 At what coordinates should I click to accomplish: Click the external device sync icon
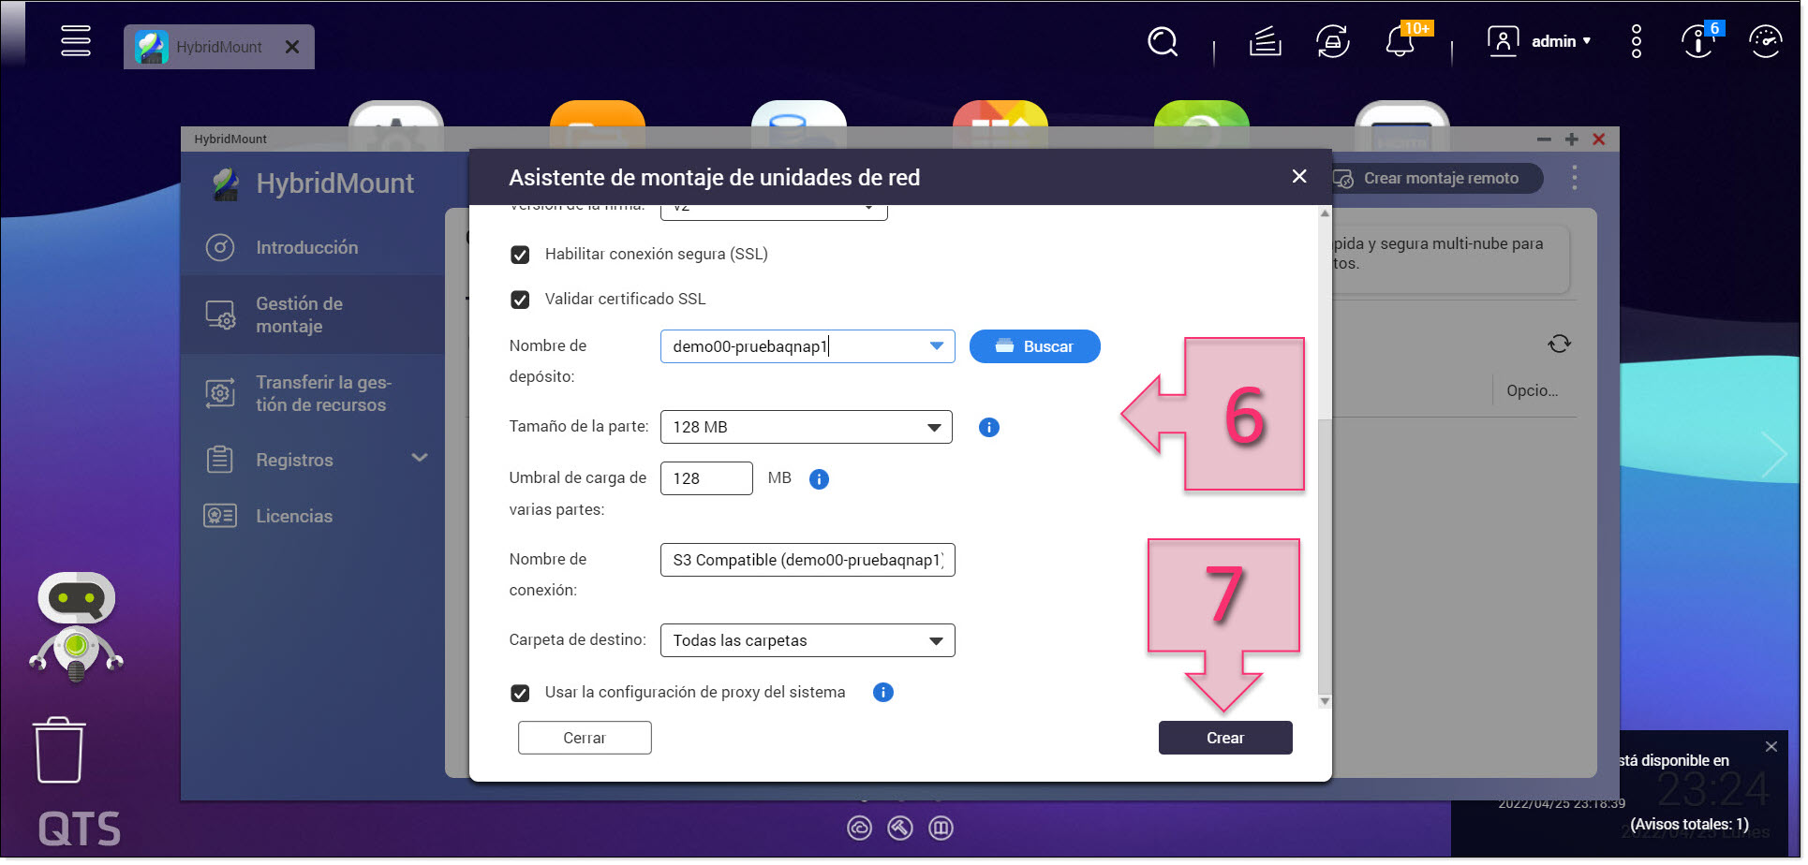[x=1332, y=42]
